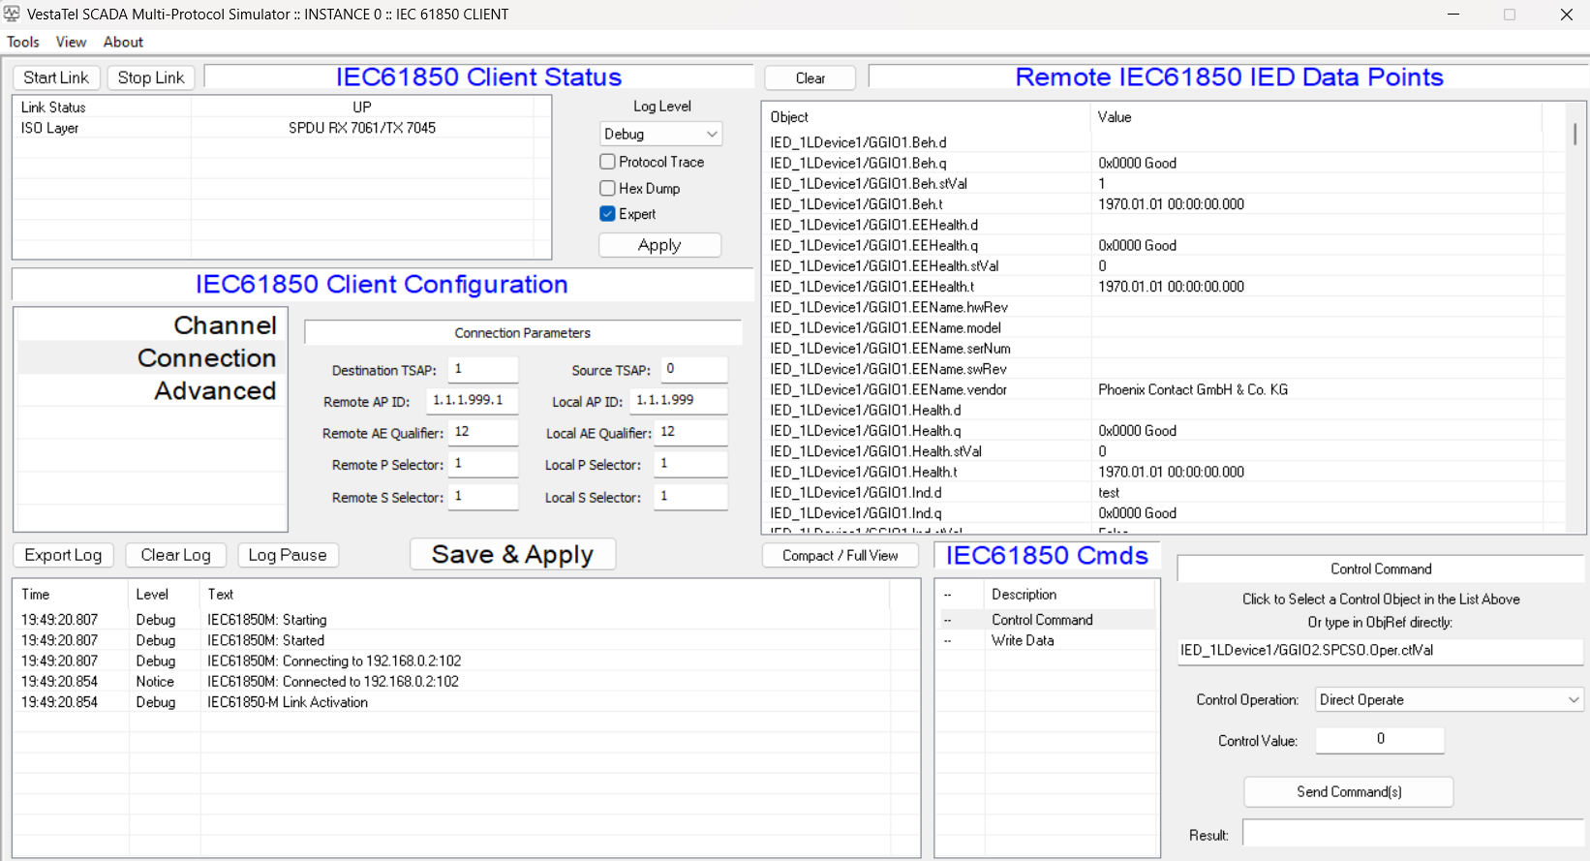Click the Control Value input field

(1379, 739)
